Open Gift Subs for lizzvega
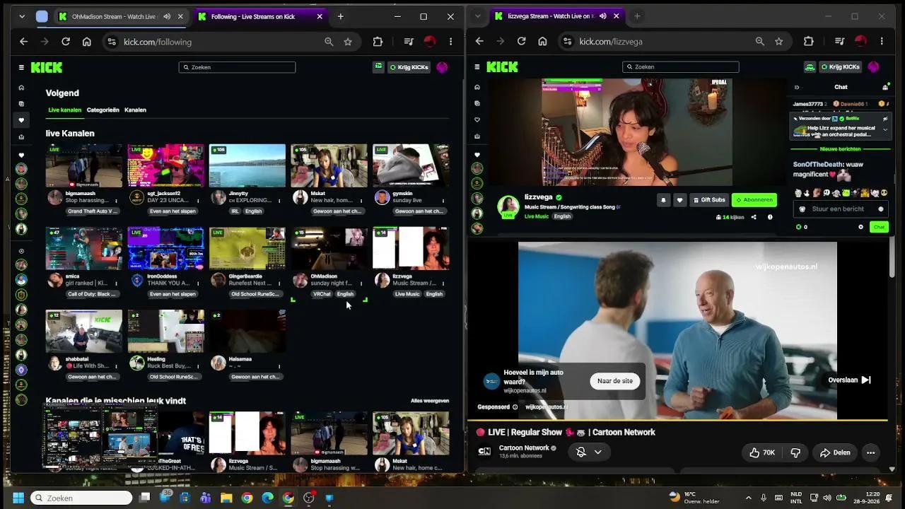This screenshot has width=905, height=509. (709, 200)
